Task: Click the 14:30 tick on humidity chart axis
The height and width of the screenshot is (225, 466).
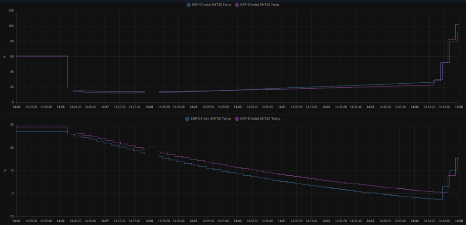Action: tap(238, 106)
